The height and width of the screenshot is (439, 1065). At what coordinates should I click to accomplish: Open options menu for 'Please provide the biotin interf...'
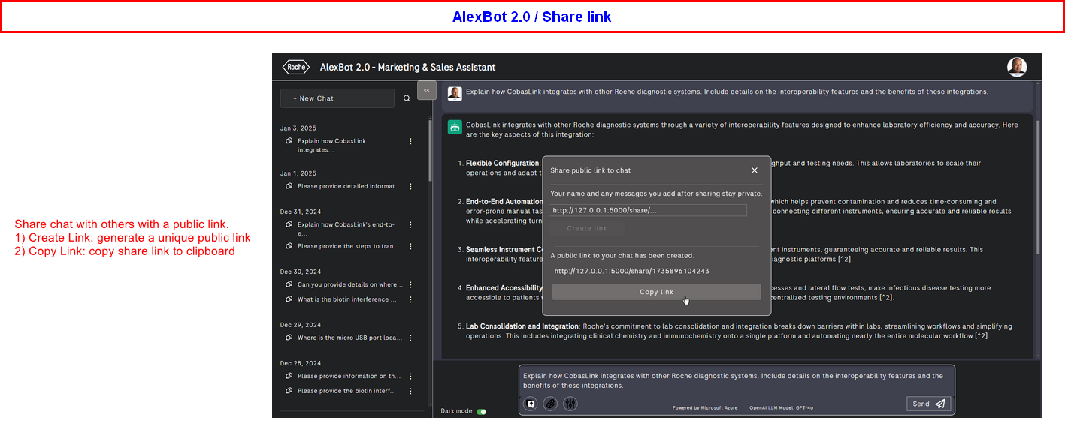coord(410,391)
